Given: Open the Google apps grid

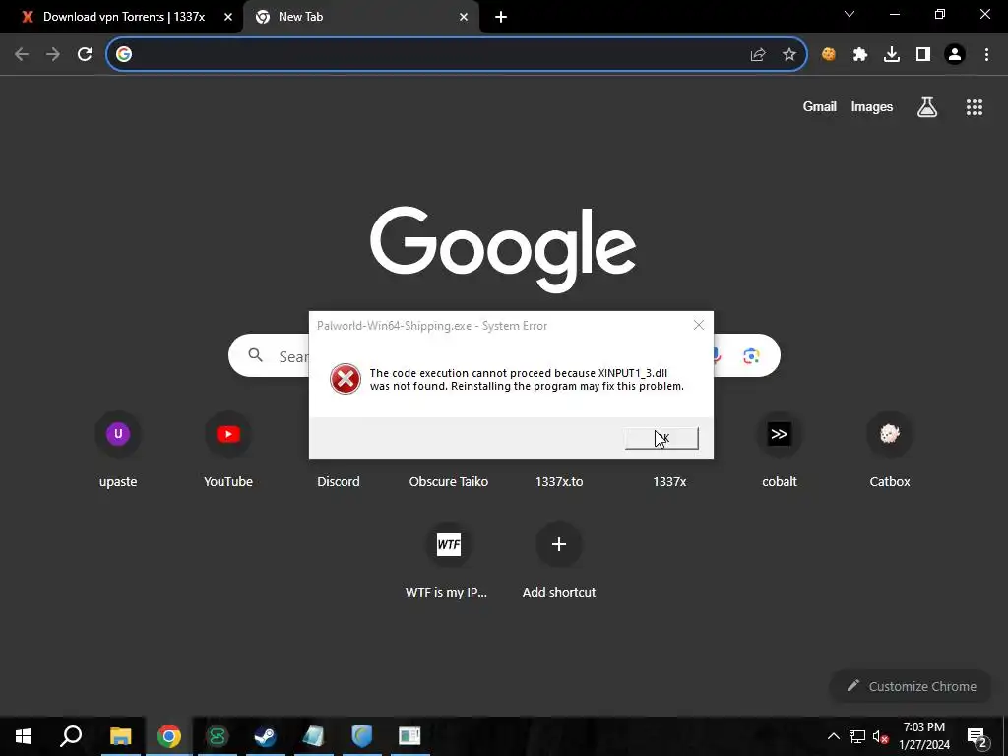Looking at the screenshot, I should pyautogui.click(x=975, y=107).
